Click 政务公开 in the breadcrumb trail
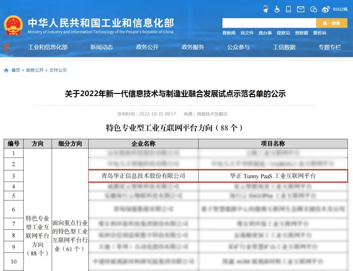The height and width of the screenshot is (271, 353). click(x=35, y=70)
